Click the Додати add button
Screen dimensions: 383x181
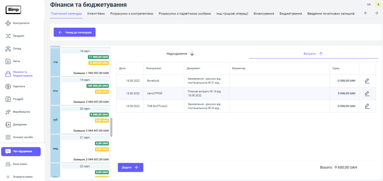130,167
